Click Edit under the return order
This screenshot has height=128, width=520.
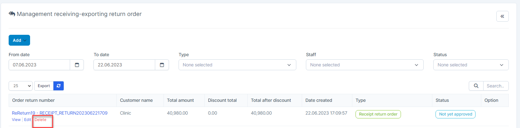pos(28,120)
